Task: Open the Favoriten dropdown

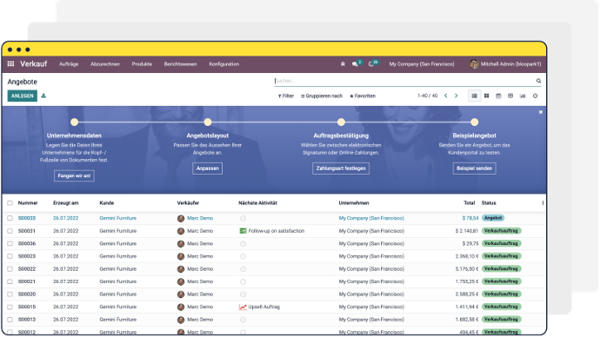Action: click(x=363, y=96)
